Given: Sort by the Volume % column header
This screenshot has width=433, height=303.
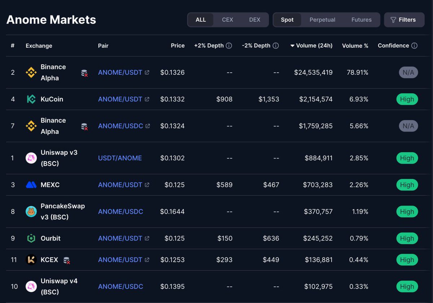Looking at the screenshot, I should point(355,45).
